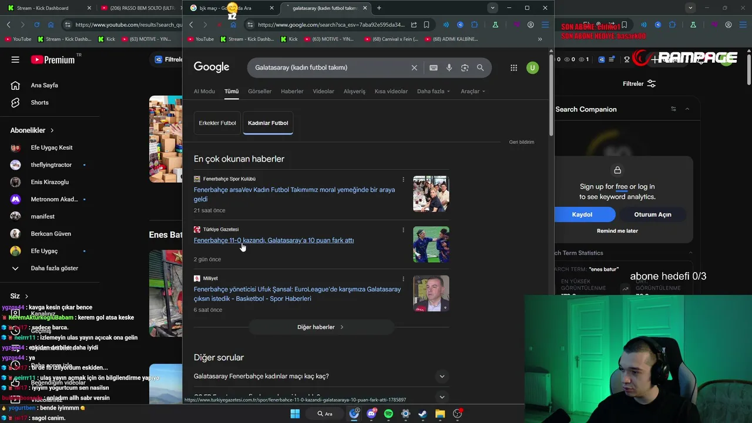This screenshot has width=752, height=423.
Task: Open YouTube hamburger menu in left window
Action: (x=15, y=59)
